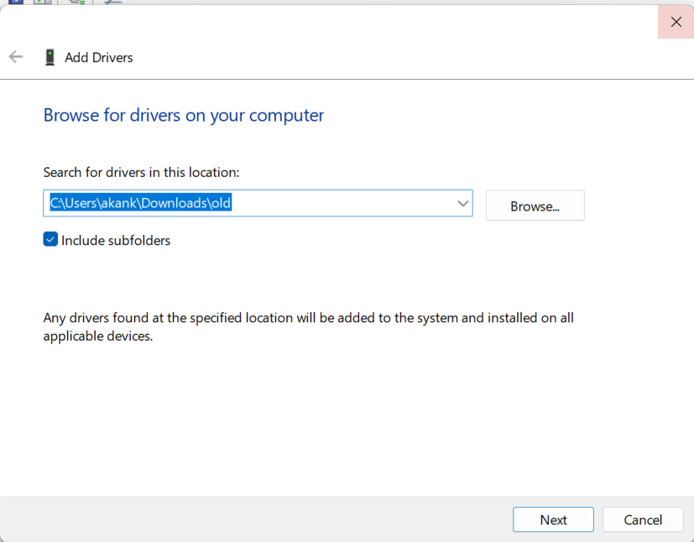Click the Search for drivers in this location label
This screenshot has width=694, height=542.
141,172
